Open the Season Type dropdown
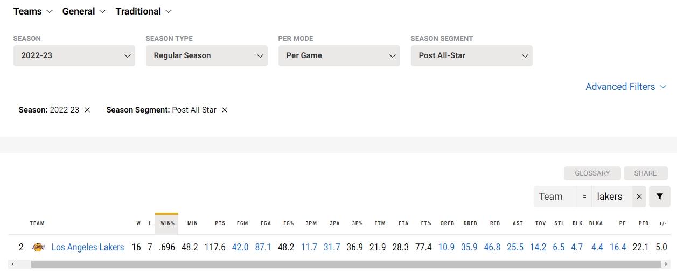The image size is (677, 273). (207, 55)
